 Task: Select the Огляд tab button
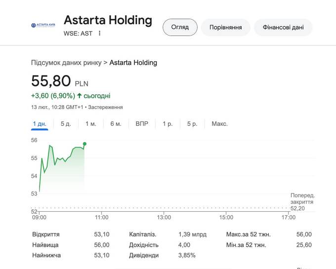tap(180, 27)
